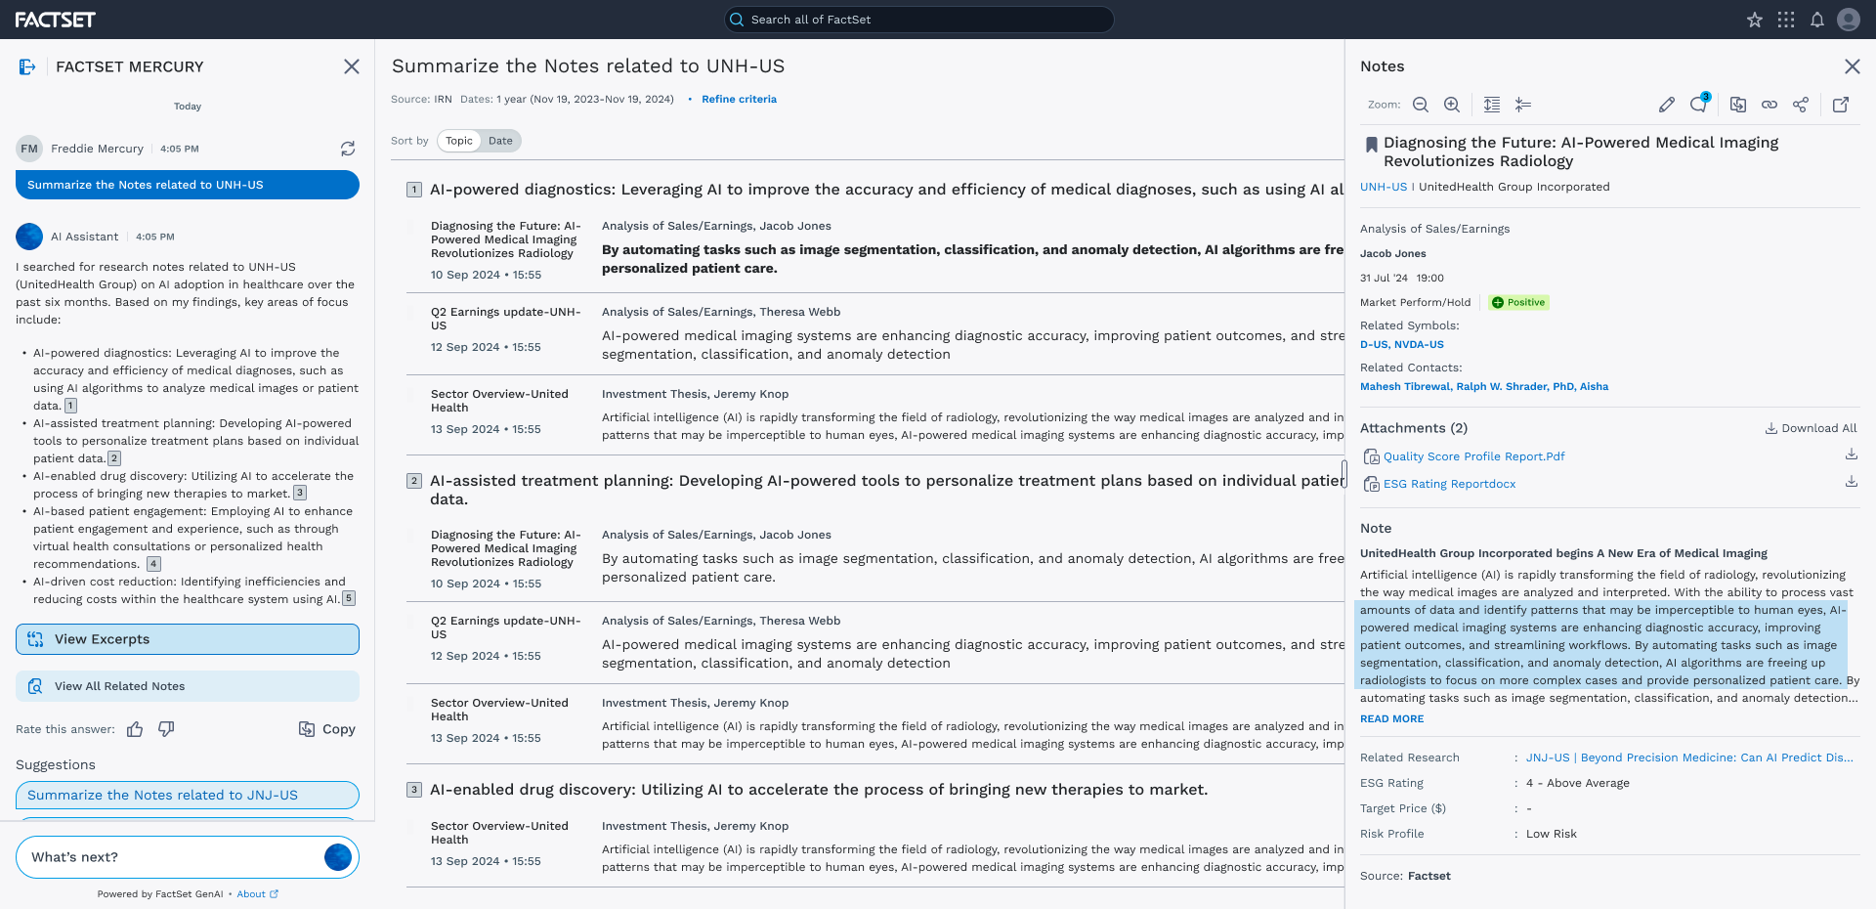
Task: Select suggestion Summarize the Notes related to JNJ-US
Action: [x=188, y=796]
